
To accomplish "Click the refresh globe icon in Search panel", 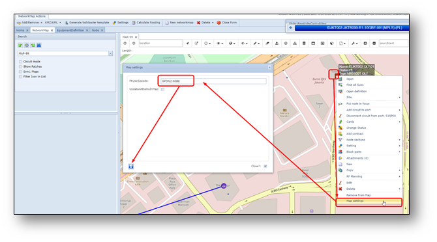I will click(x=27, y=46).
